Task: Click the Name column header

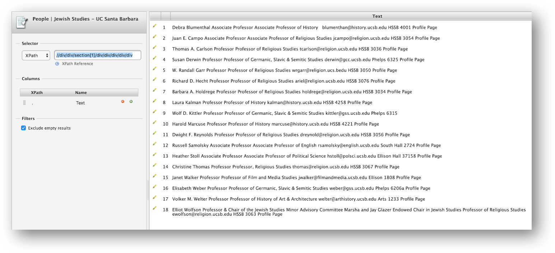Action: pos(81,93)
